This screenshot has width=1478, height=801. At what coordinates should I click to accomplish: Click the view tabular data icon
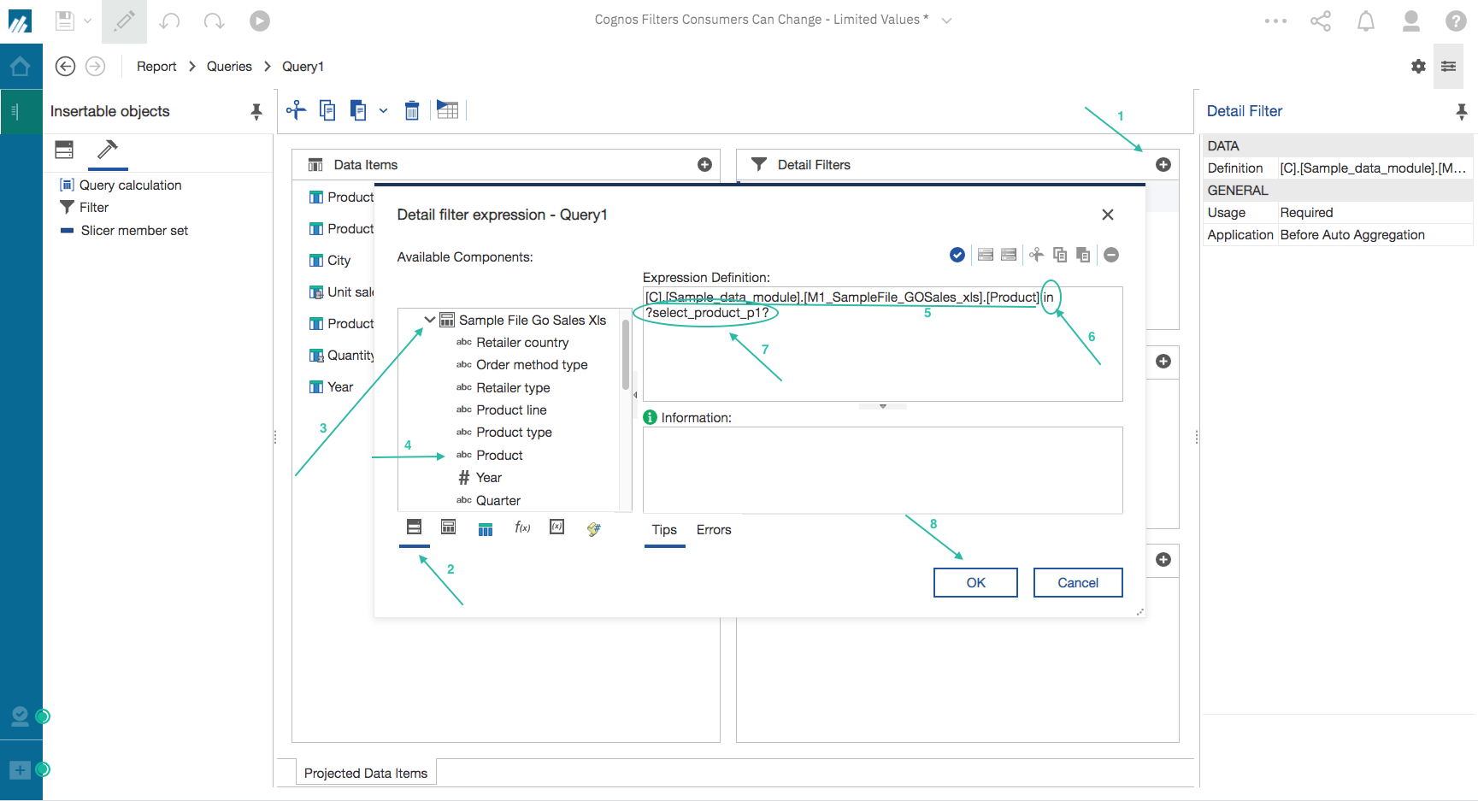pyautogui.click(x=447, y=109)
